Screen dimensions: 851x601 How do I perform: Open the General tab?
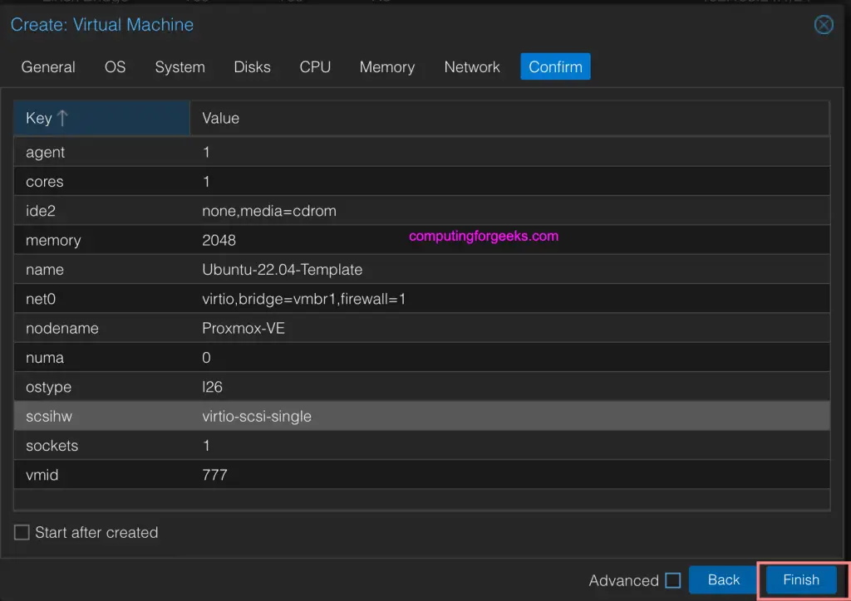pos(48,66)
